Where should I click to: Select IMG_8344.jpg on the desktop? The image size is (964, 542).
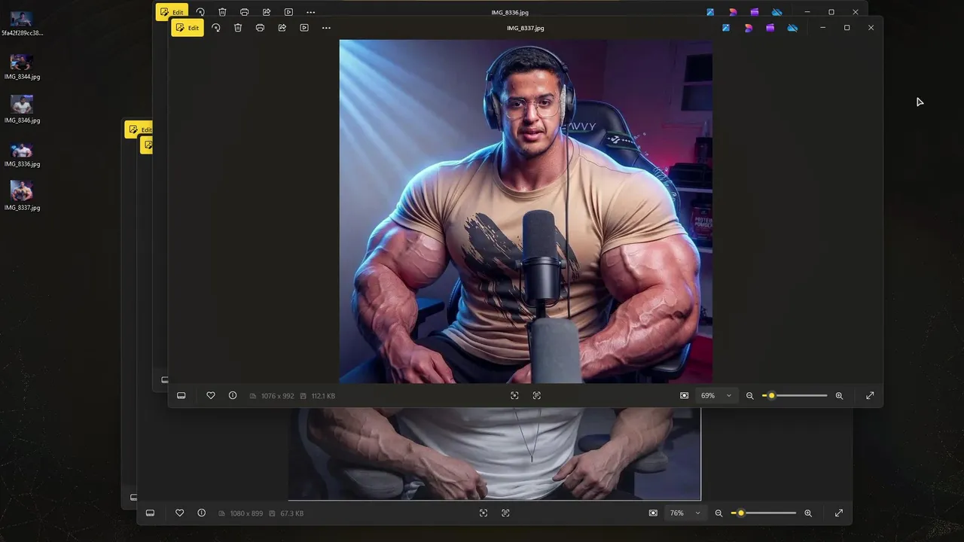(x=22, y=67)
